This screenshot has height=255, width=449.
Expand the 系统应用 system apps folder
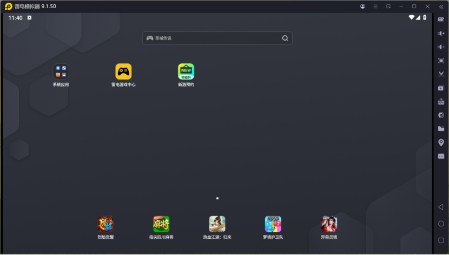click(61, 71)
